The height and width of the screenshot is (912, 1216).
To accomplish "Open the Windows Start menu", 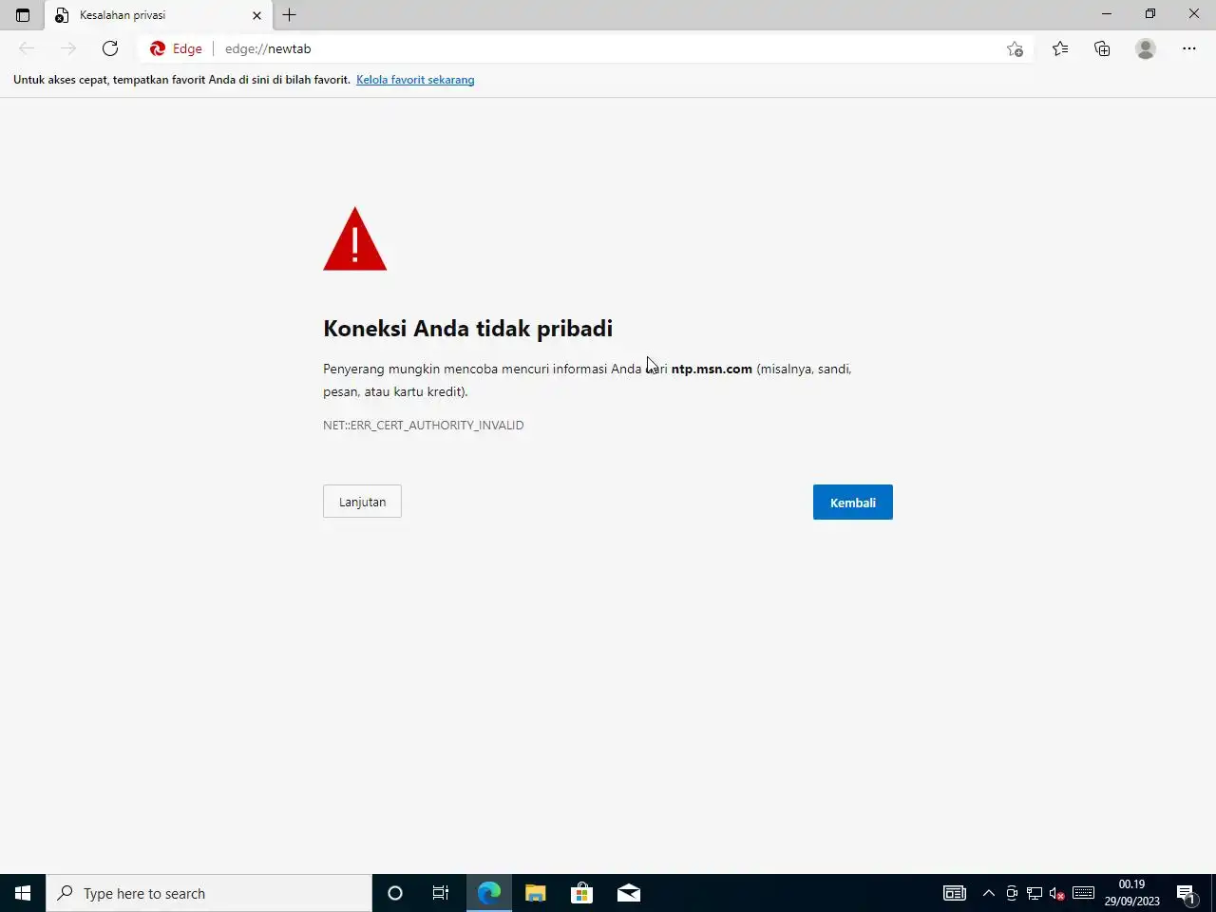I will pos(23,893).
